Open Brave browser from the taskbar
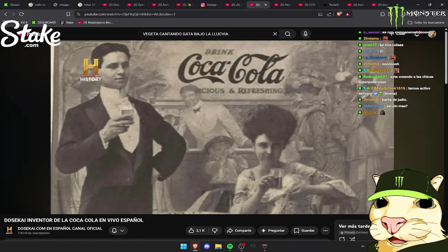The image size is (448, 252). (195, 246)
